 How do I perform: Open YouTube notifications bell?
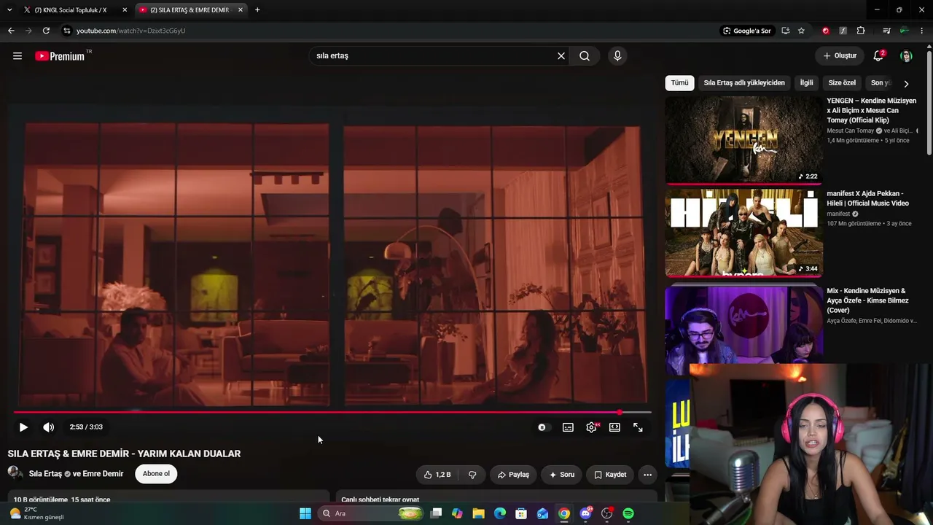click(x=878, y=56)
